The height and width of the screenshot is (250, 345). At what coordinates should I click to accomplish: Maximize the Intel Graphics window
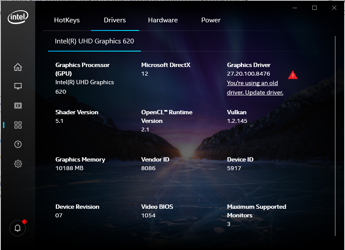click(315, 8)
